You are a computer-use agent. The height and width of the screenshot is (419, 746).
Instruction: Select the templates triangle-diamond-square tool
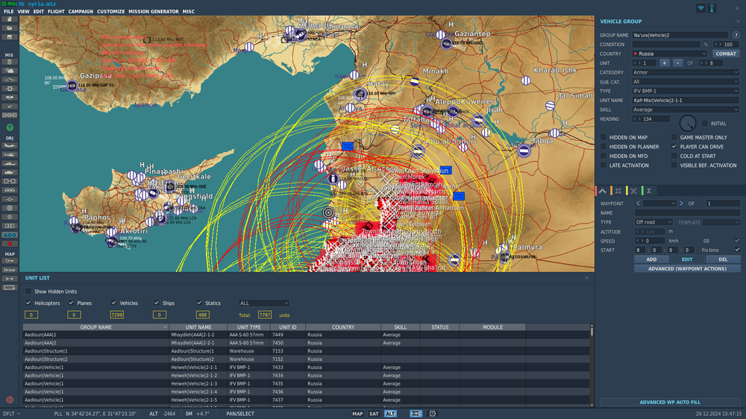[x=10, y=235]
